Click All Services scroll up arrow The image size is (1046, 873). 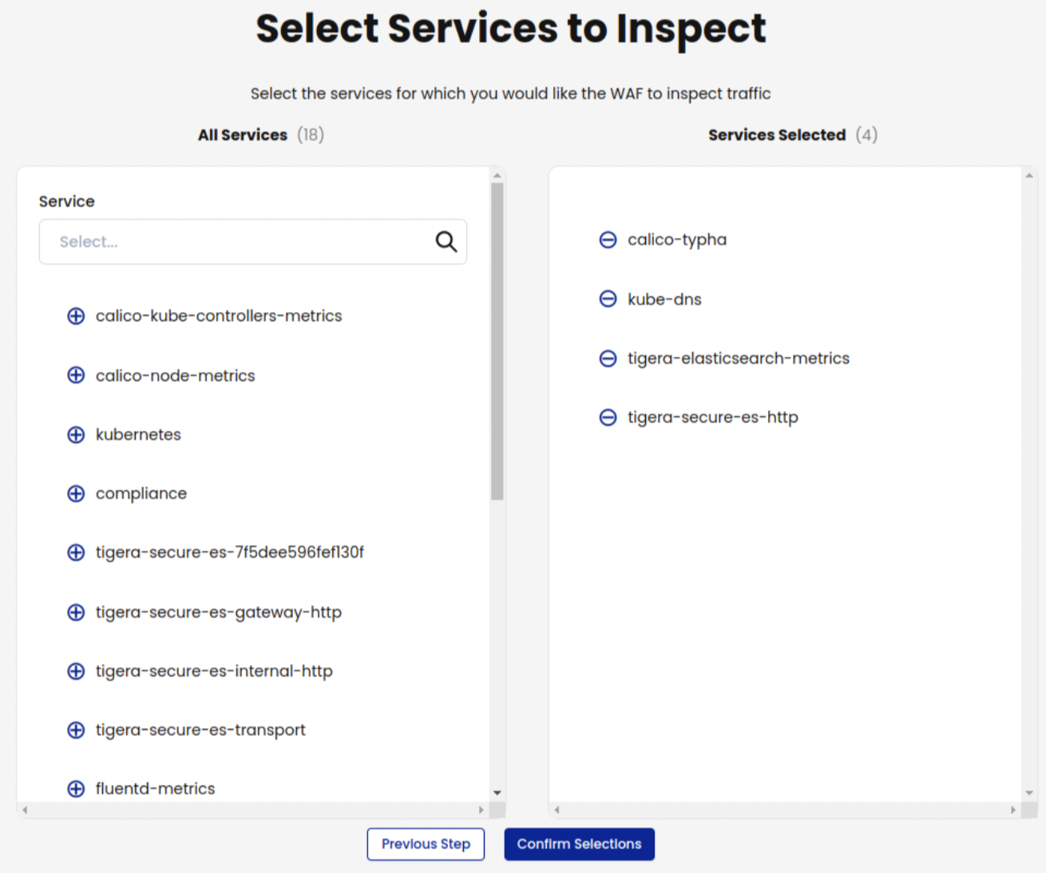497,175
